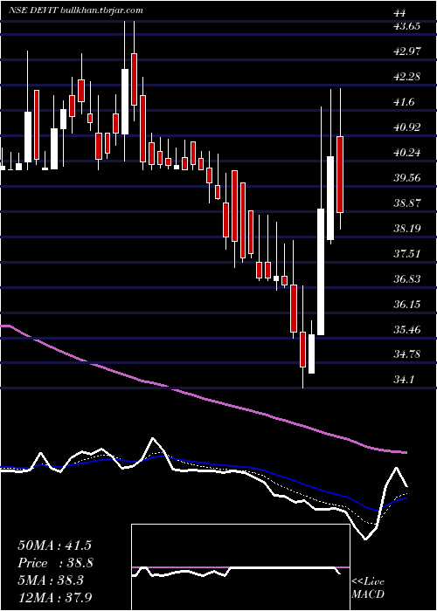Click the 42.97 price axis label
This screenshot has width=437, height=611.
point(407,51)
